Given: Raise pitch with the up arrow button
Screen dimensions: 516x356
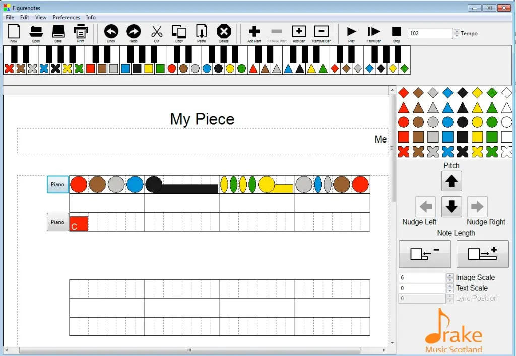Looking at the screenshot, I should click(451, 181).
